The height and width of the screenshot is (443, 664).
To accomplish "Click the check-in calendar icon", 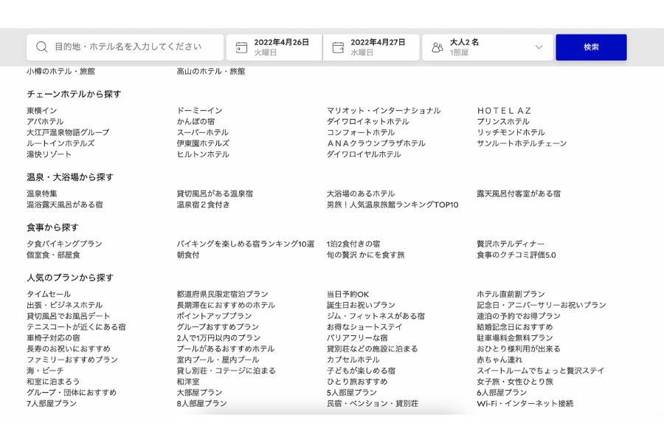I will [241, 47].
